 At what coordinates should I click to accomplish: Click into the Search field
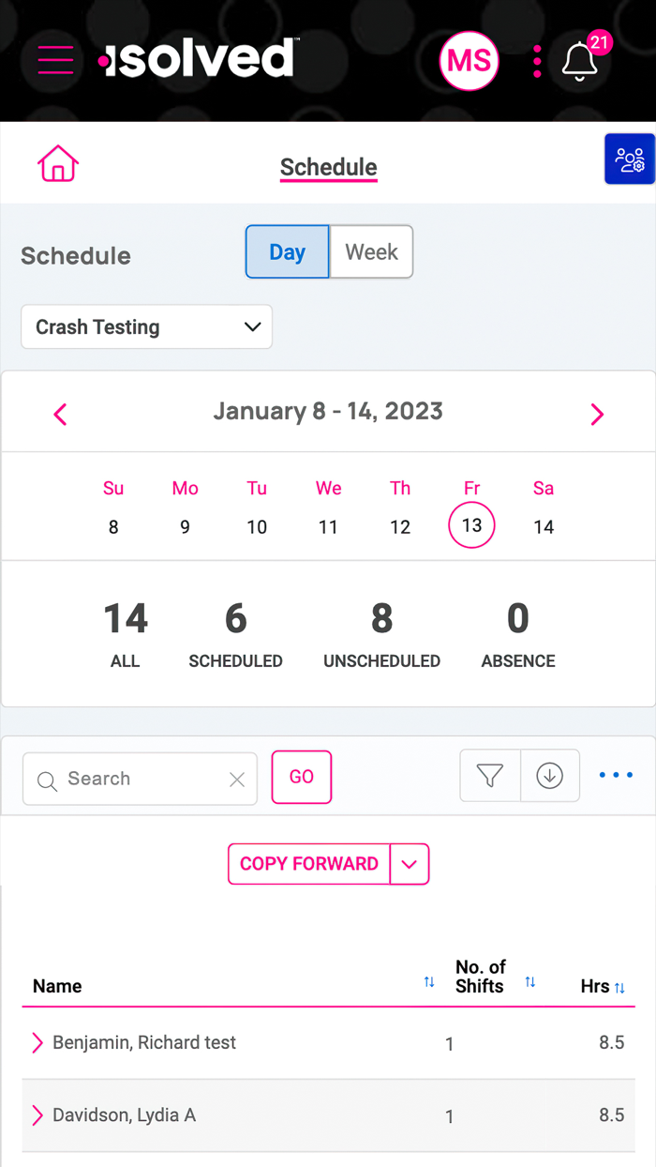pos(140,779)
